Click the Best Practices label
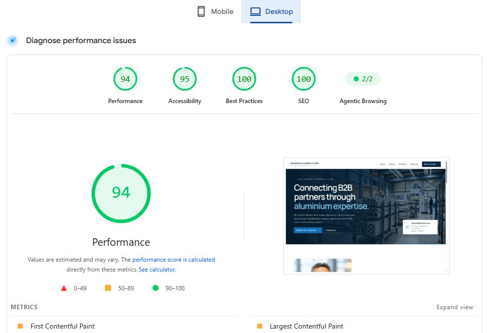 pyautogui.click(x=244, y=101)
